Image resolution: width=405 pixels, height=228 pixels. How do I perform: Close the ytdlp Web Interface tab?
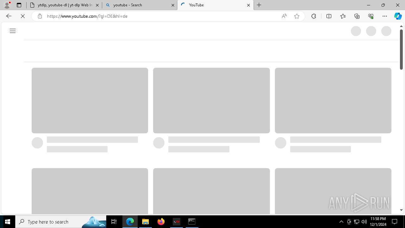[x=97, y=5]
